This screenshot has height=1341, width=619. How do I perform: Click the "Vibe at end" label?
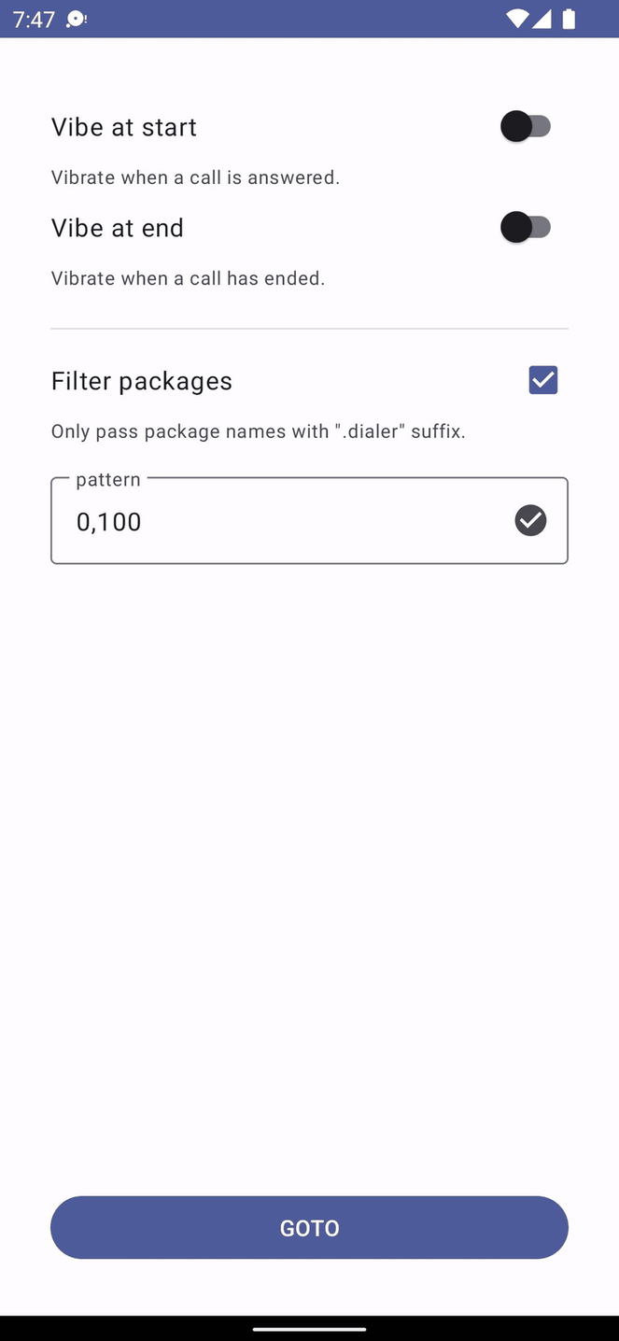[118, 228]
